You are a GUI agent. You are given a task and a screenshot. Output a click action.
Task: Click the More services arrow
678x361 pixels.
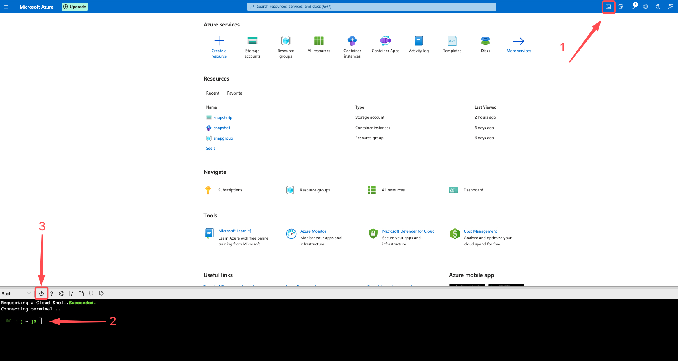pos(519,41)
